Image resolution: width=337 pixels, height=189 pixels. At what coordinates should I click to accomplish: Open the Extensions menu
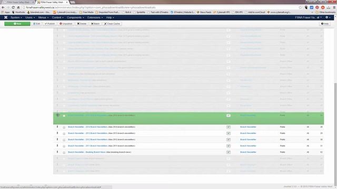[x=95, y=17]
